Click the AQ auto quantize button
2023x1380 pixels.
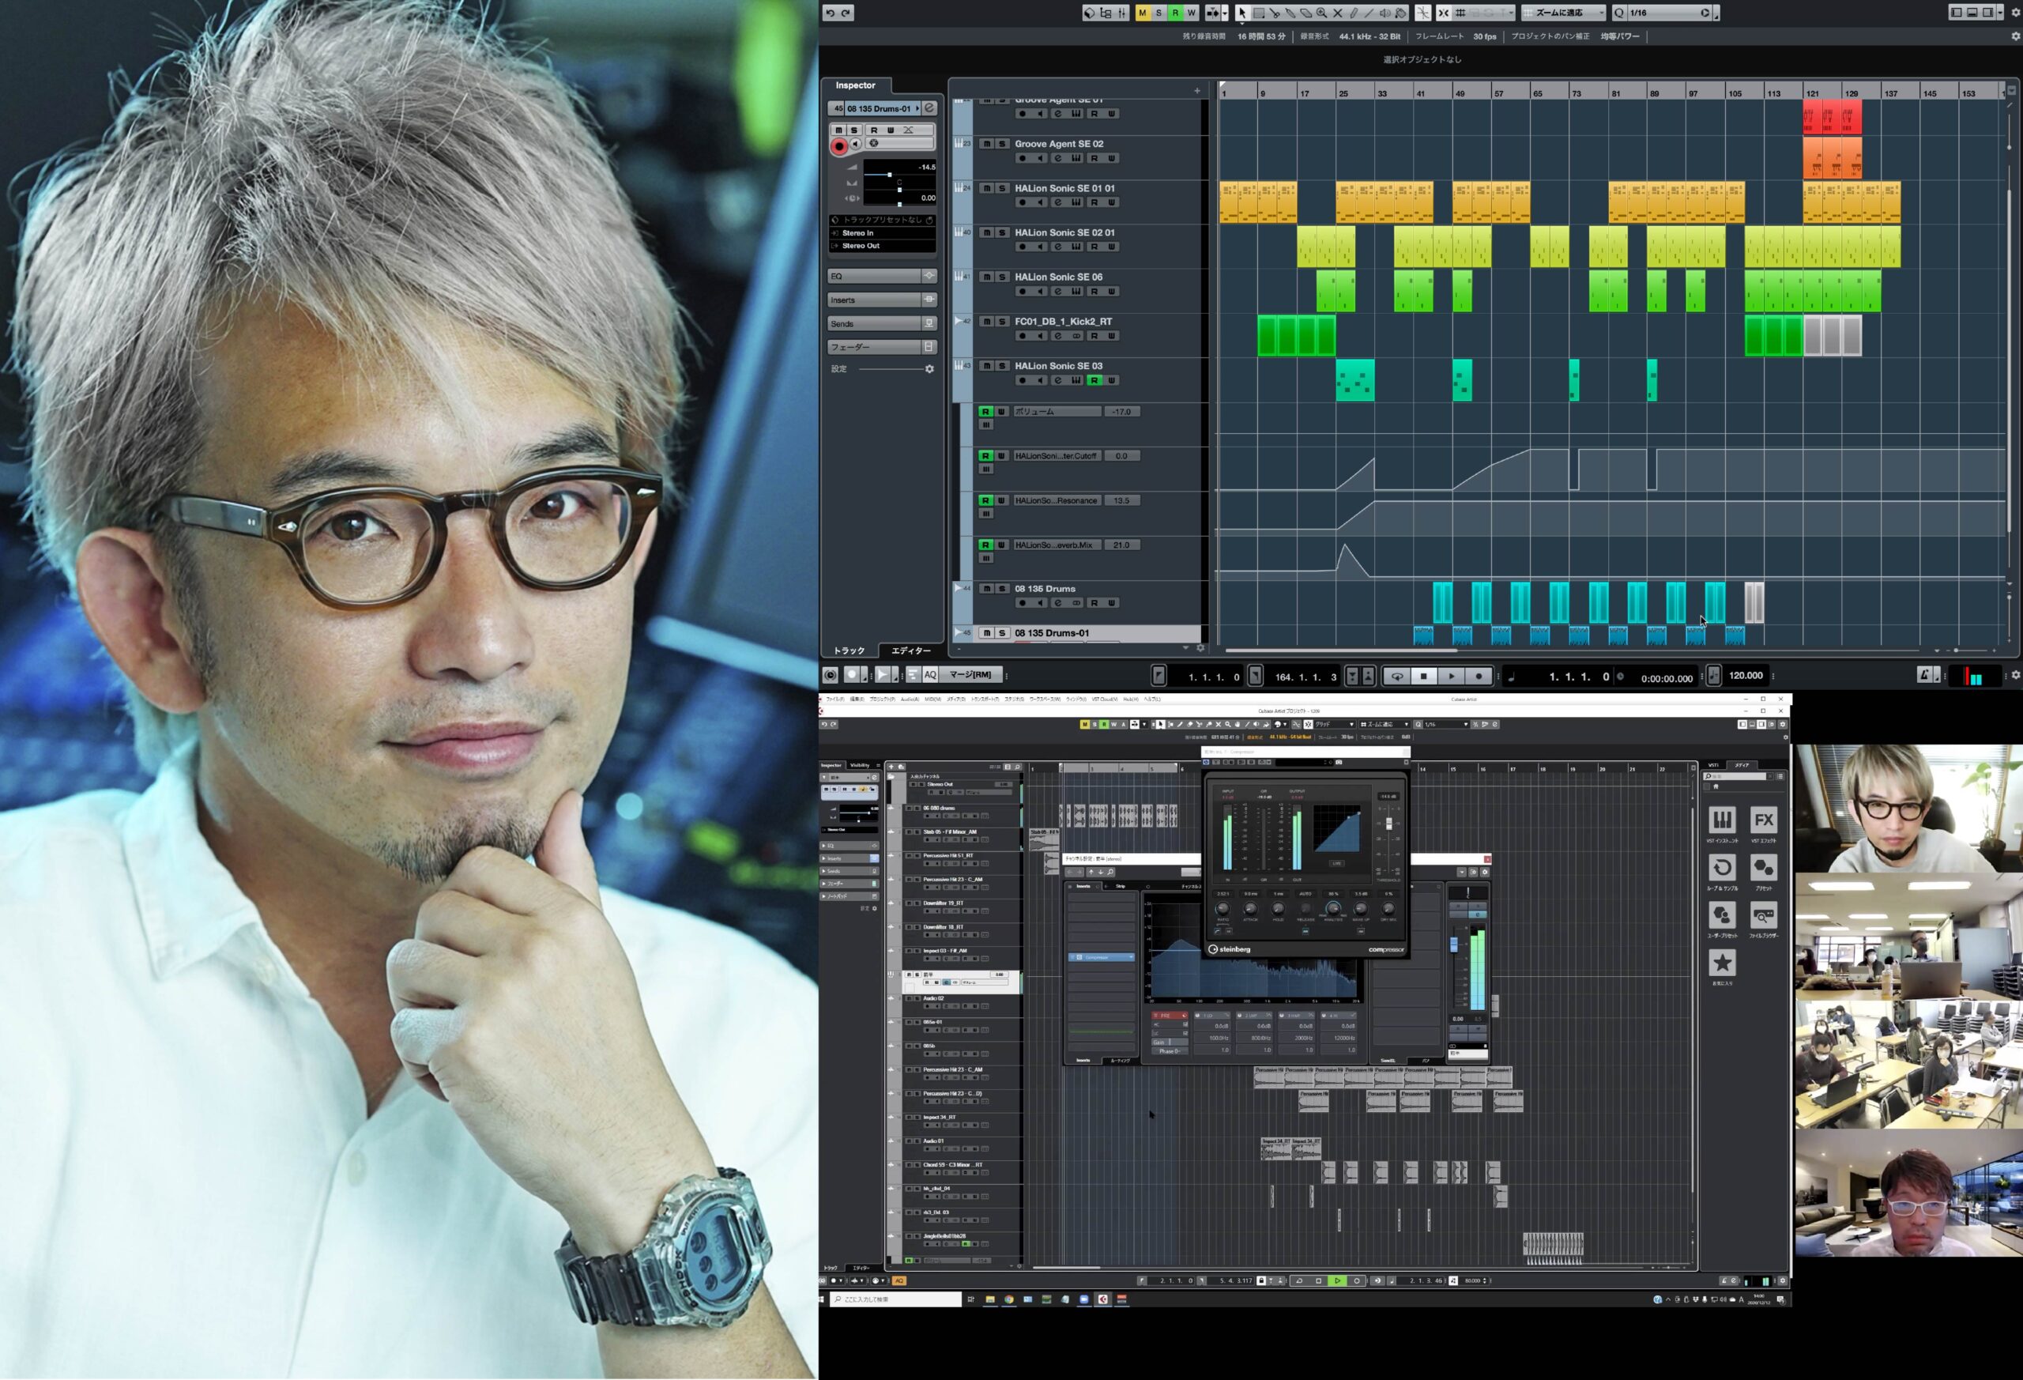pyautogui.click(x=929, y=675)
